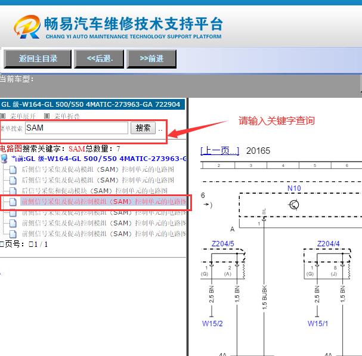Click the Z204/5 connector label
The height and width of the screenshot is (356, 362).
(223, 244)
